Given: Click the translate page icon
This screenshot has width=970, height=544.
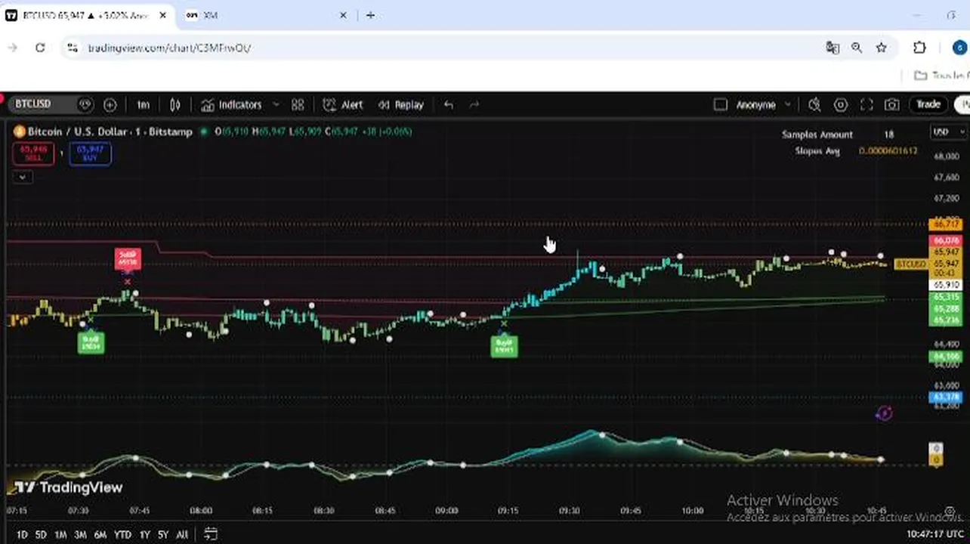Looking at the screenshot, I should pyautogui.click(x=833, y=48).
